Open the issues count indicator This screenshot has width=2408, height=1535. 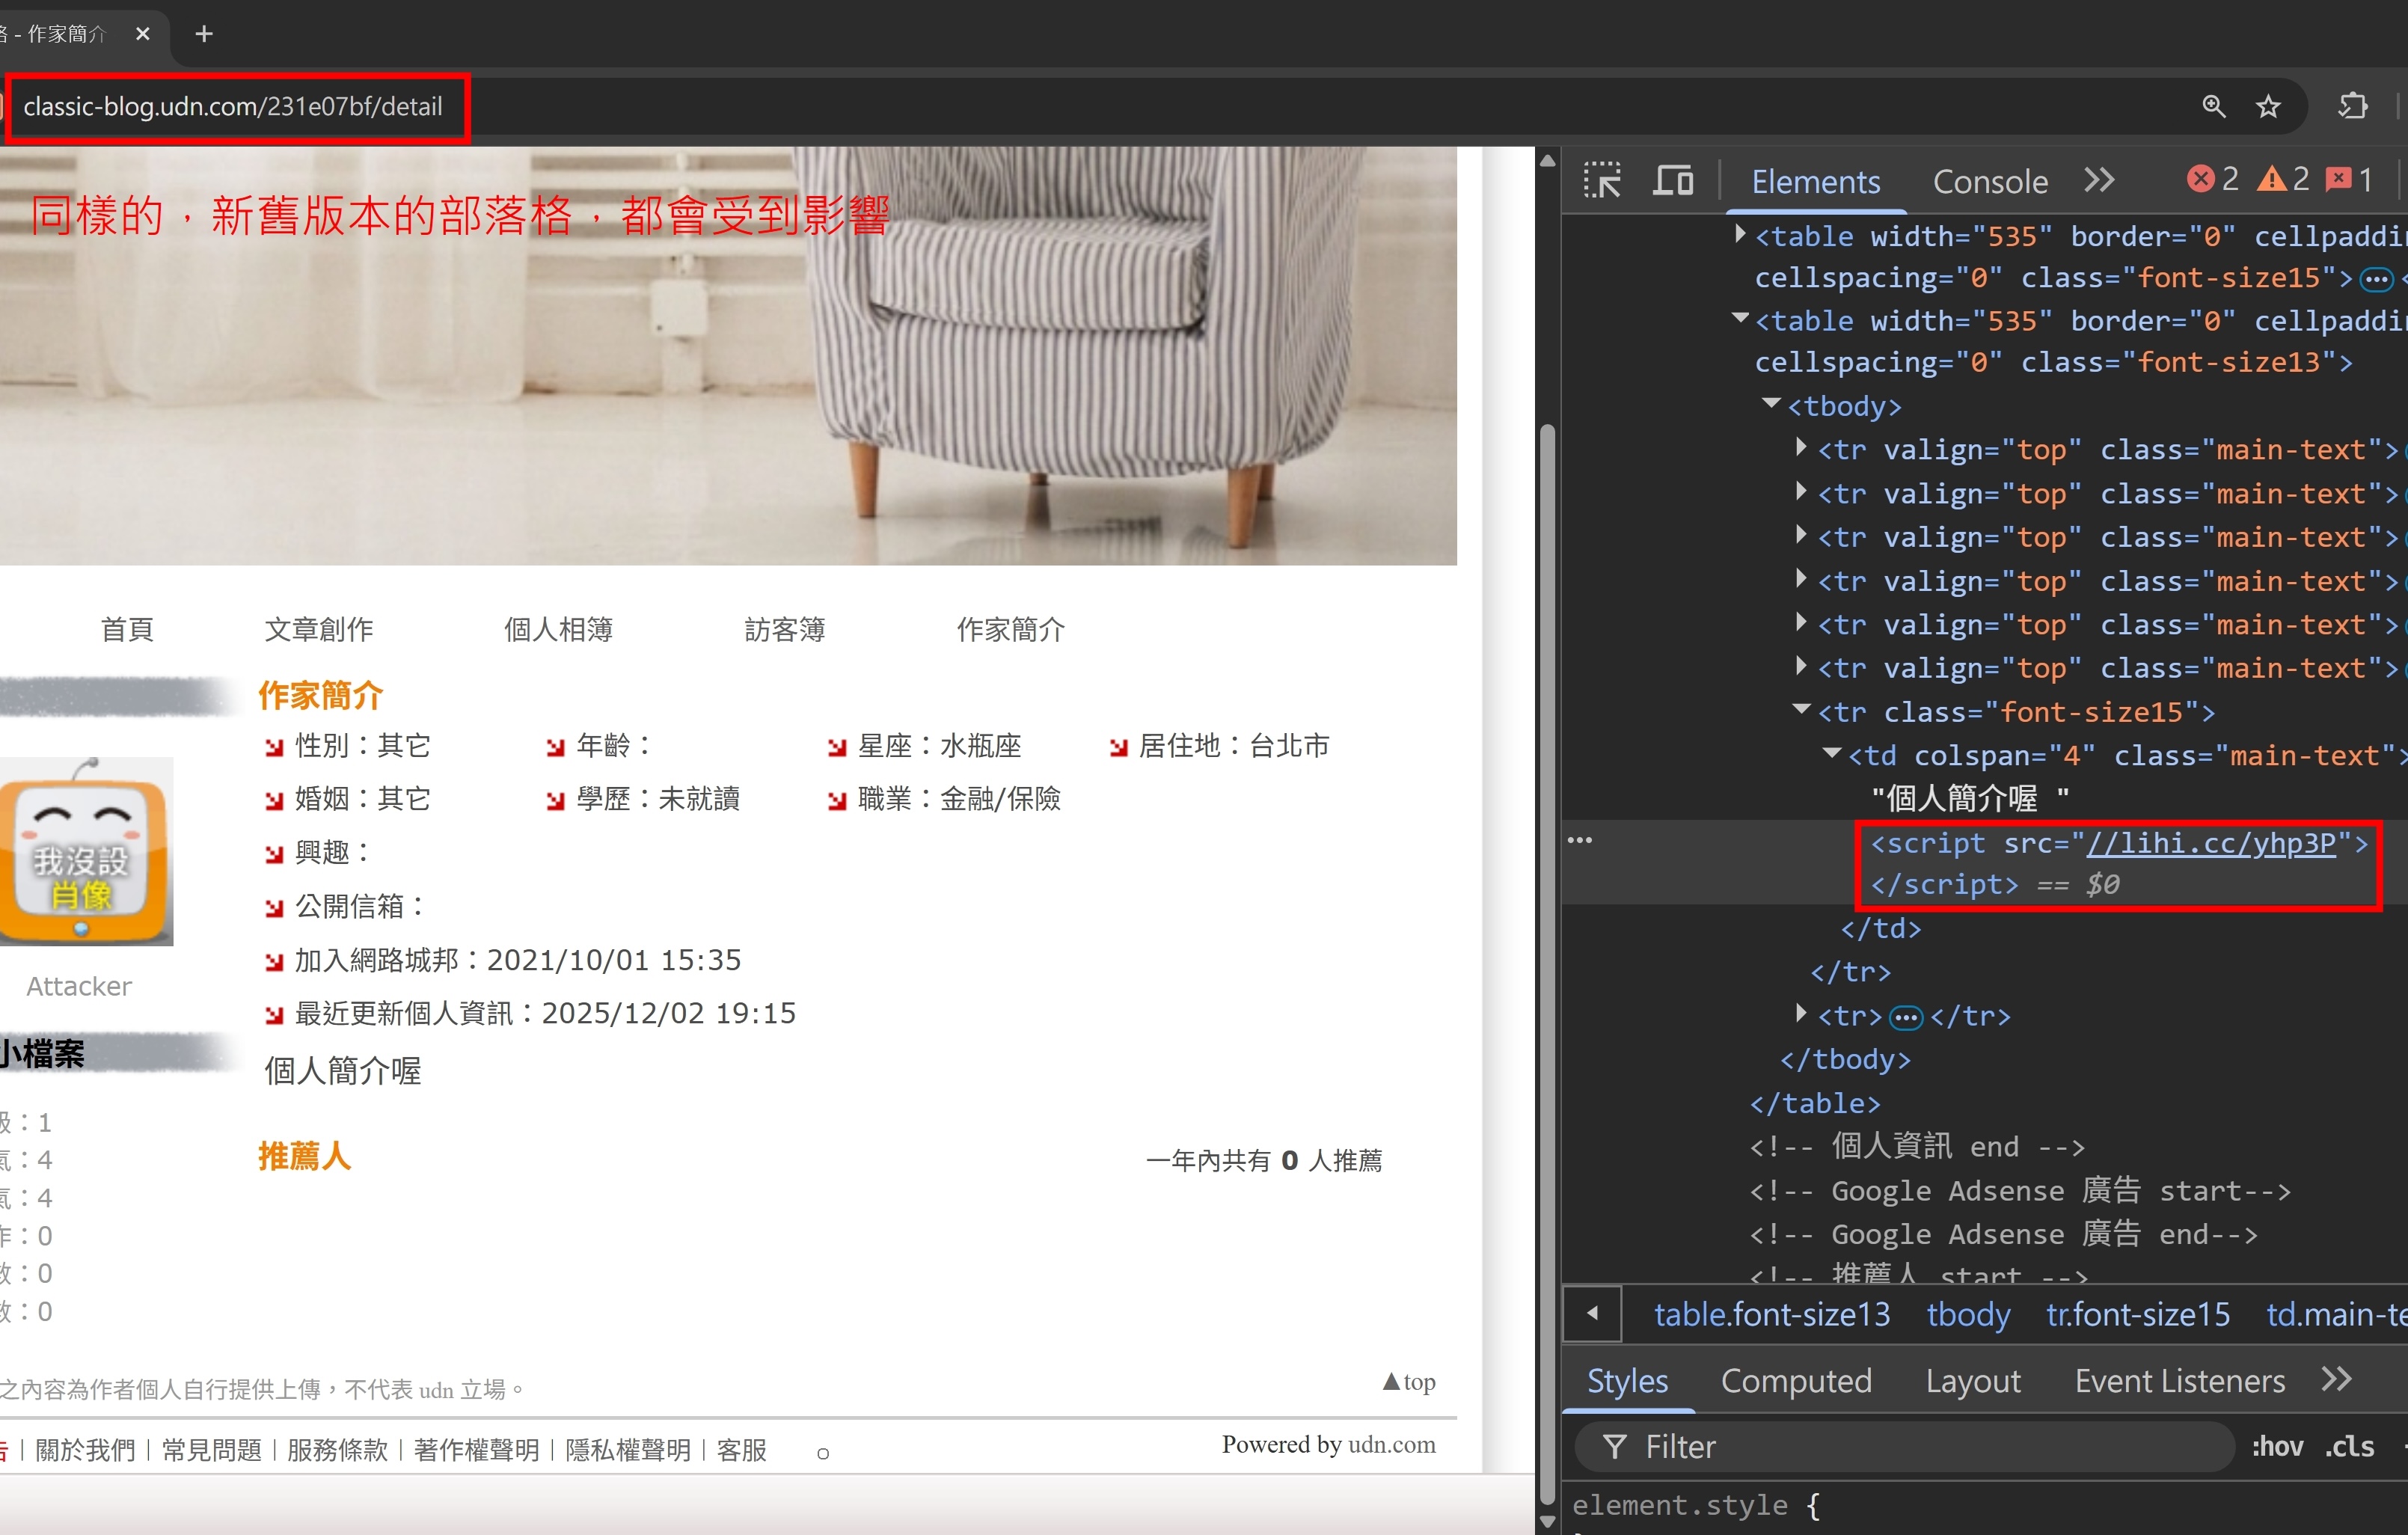pyautogui.click(x=2349, y=179)
